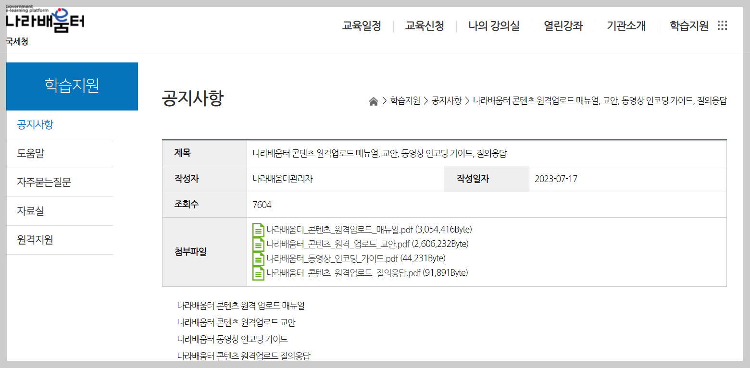Click body text 나라배움터 동영상 인코딩 가이드
750x368 pixels.
click(232, 339)
